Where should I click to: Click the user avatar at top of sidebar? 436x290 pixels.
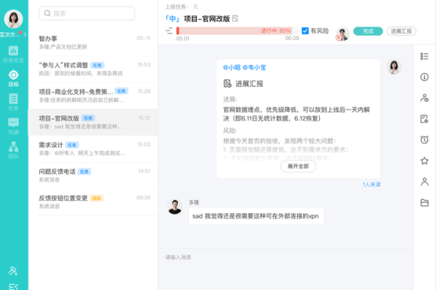click(x=13, y=19)
